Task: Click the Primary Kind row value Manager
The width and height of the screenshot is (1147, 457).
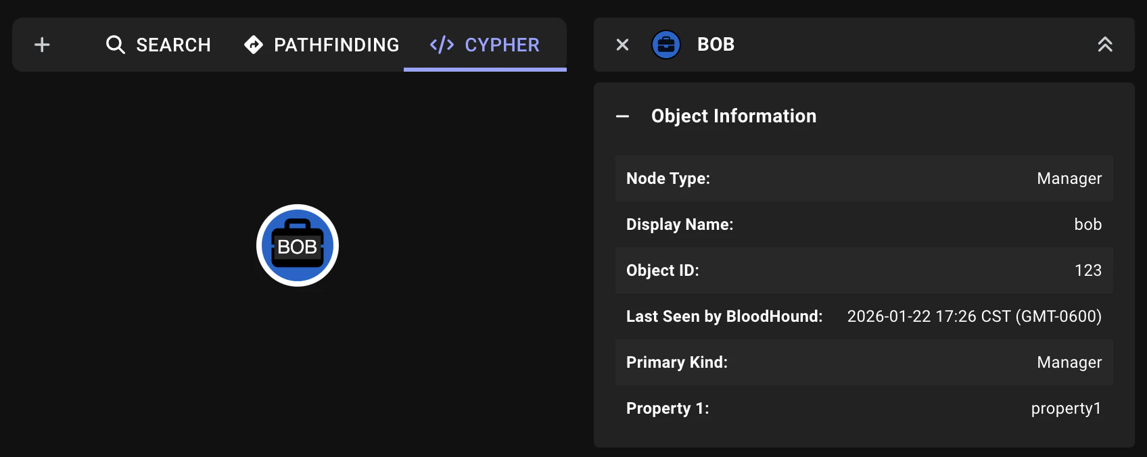Action: pos(1069,362)
